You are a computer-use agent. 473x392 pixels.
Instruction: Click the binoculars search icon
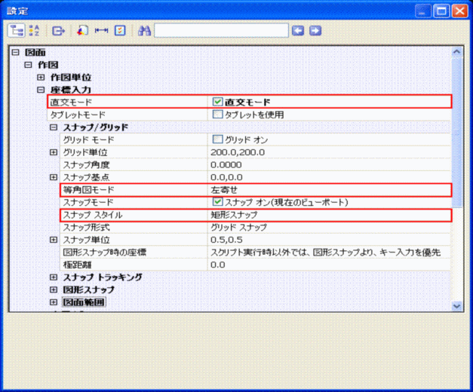tap(144, 31)
